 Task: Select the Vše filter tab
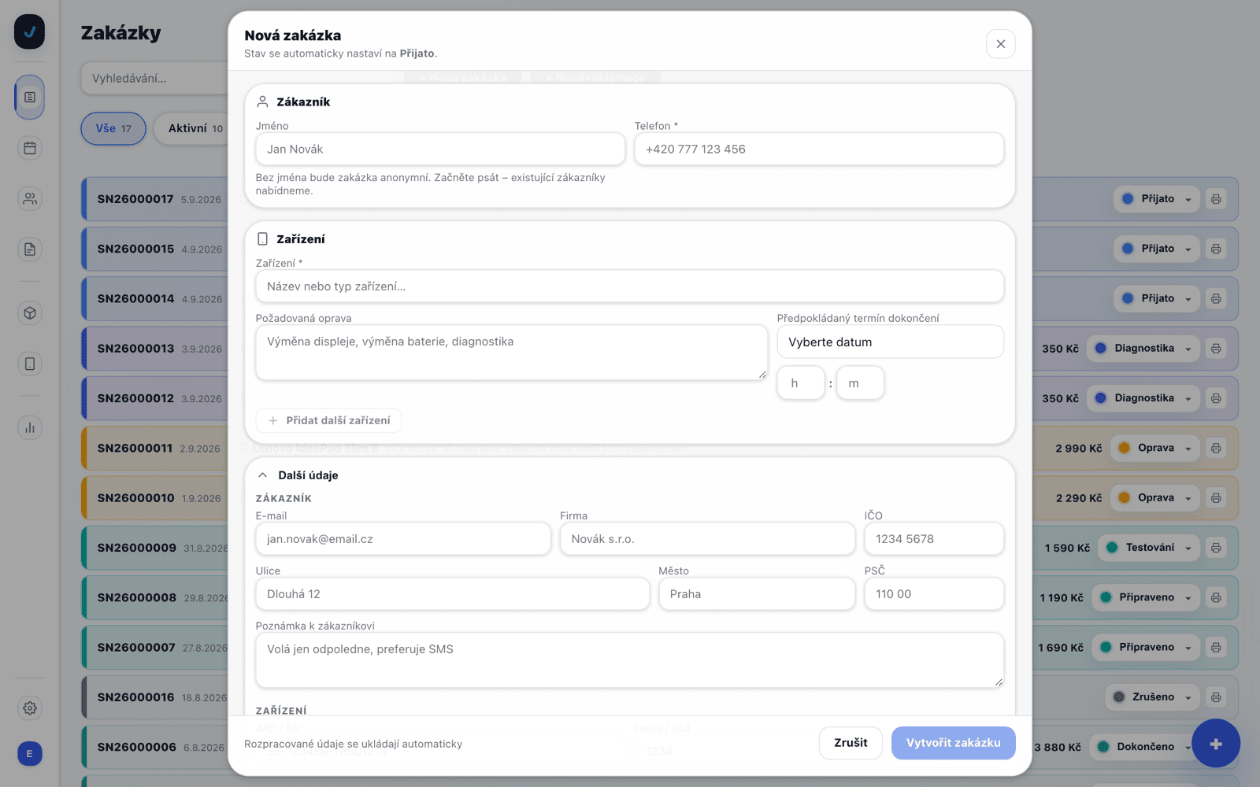[113, 128]
